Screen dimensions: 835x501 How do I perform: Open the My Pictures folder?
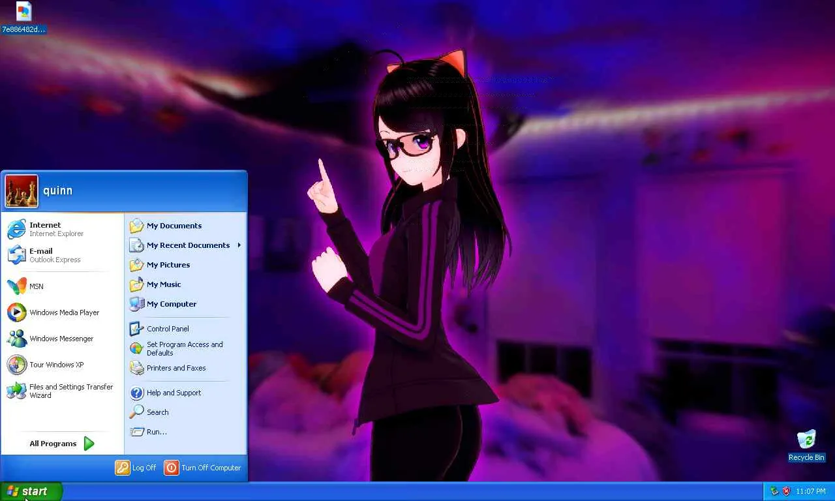(185, 265)
